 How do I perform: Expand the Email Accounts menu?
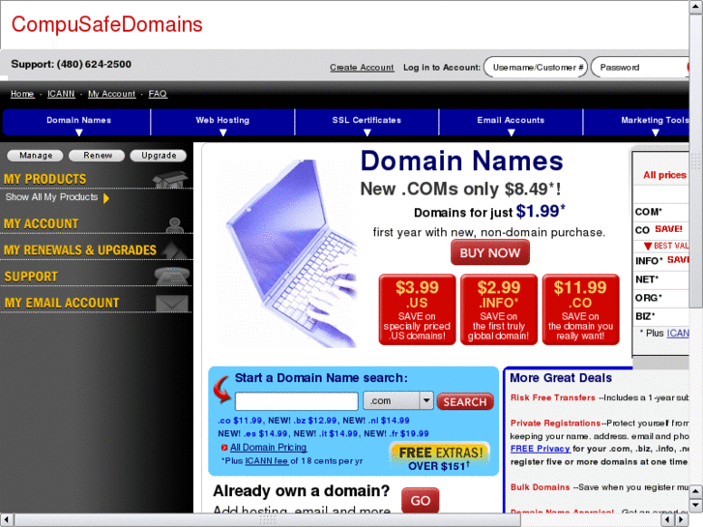tap(511, 123)
